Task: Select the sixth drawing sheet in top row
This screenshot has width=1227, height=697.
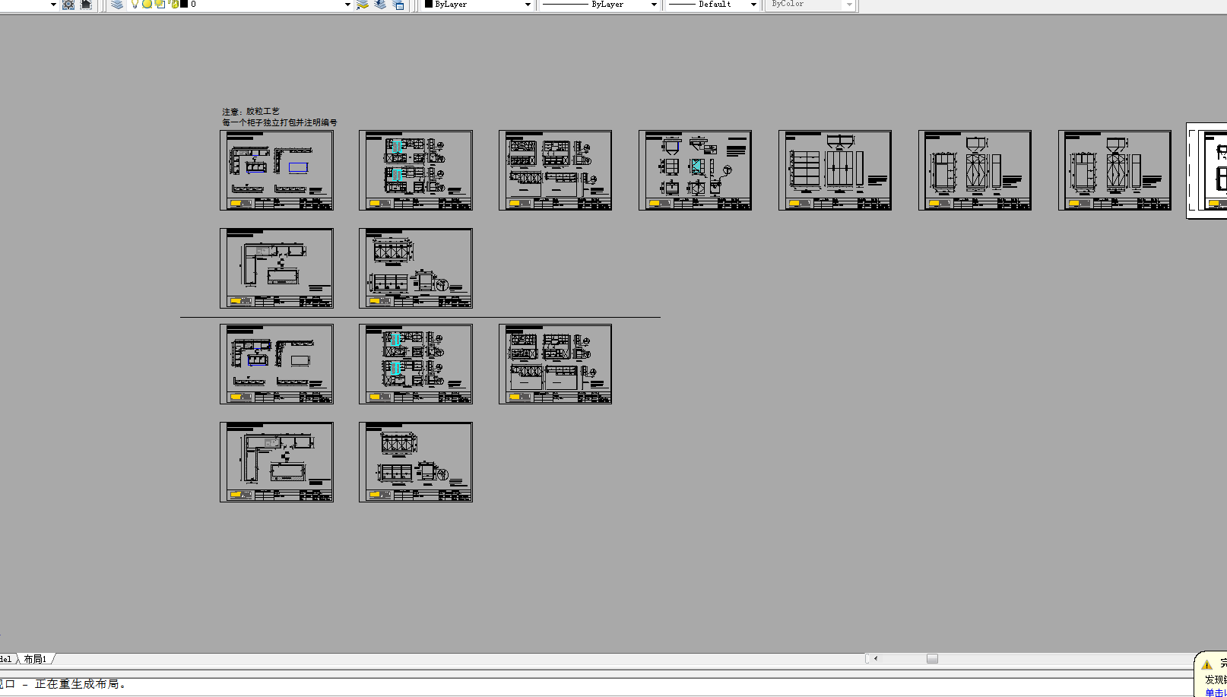Action: coord(975,170)
